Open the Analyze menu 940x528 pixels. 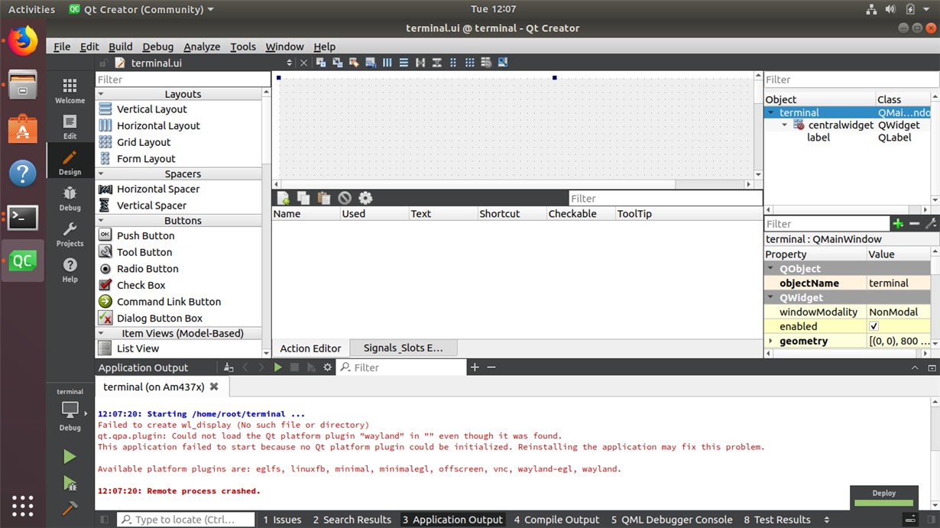(x=202, y=47)
